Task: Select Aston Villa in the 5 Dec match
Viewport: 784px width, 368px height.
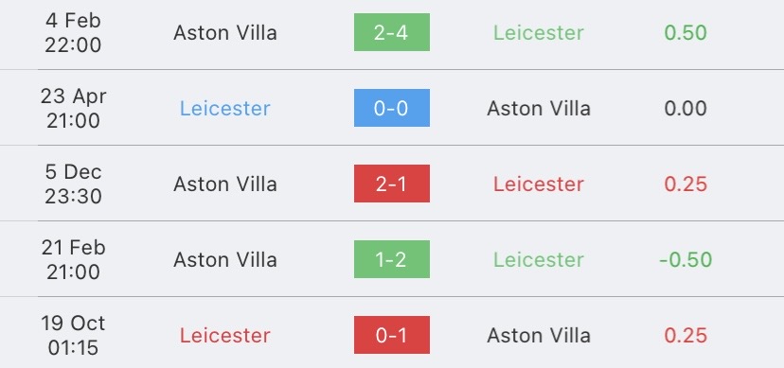Action: point(225,184)
